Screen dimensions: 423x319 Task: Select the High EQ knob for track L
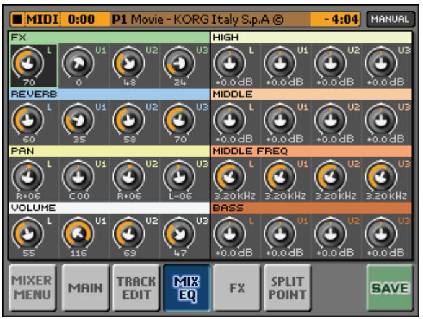click(230, 63)
